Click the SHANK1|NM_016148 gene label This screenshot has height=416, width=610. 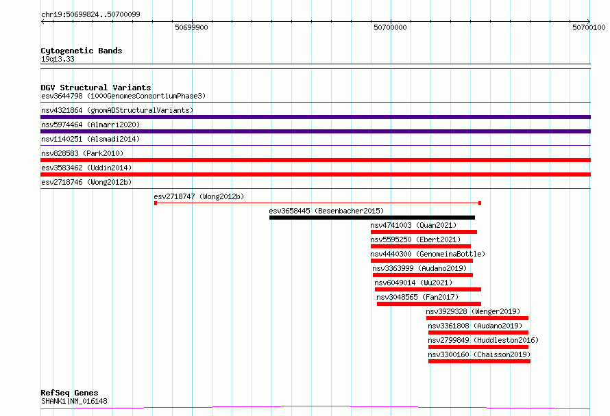click(74, 401)
